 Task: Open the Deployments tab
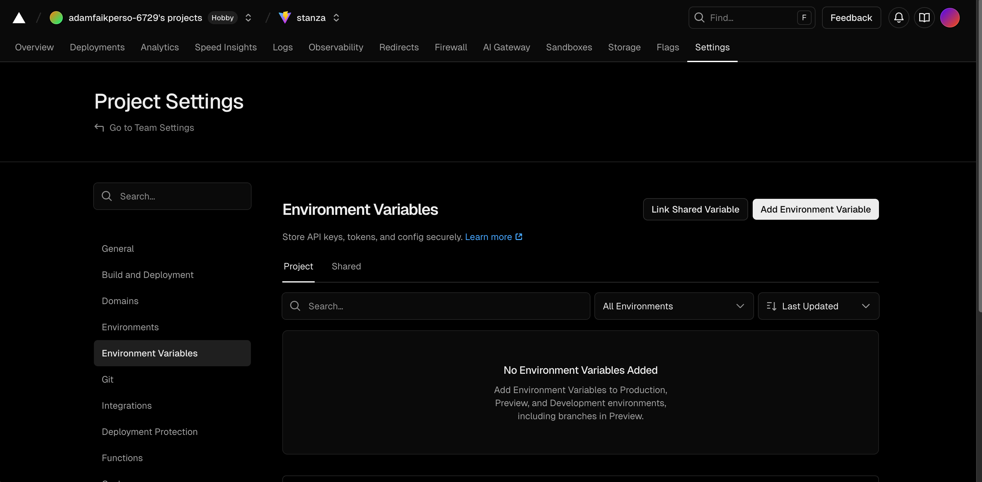[x=97, y=47]
